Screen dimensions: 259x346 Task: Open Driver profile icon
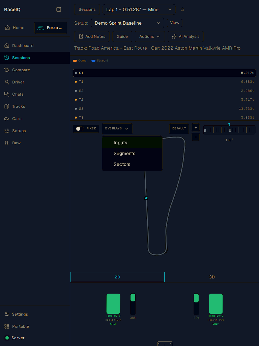click(7, 82)
